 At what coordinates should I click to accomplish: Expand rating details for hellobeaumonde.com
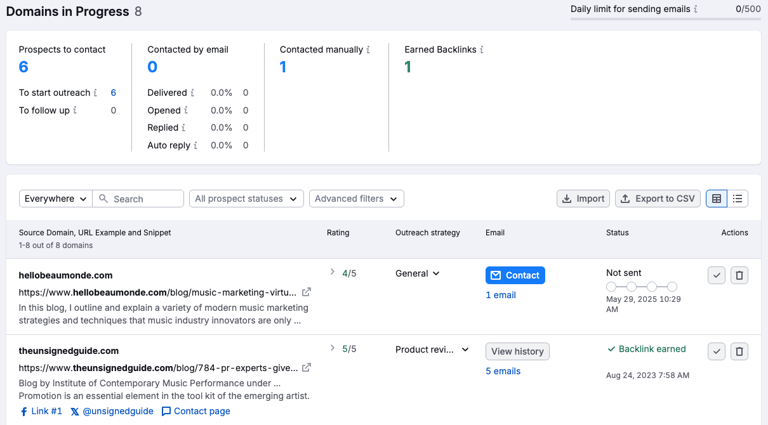pyautogui.click(x=331, y=272)
